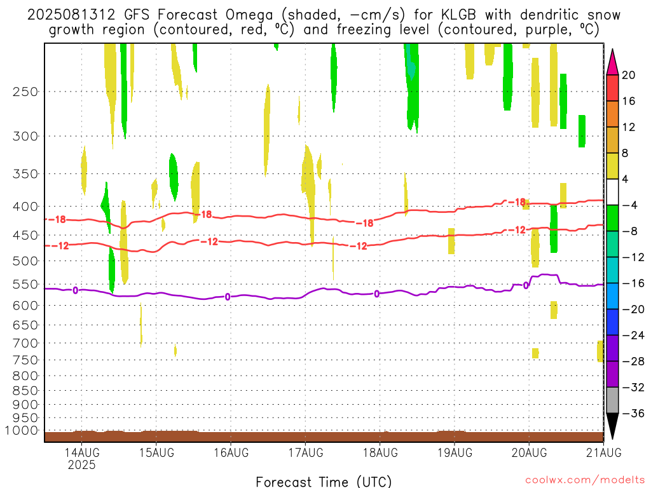Click the title's second line about freezing level
The image size is (651, 488).
pyautogui.click(x=324, y=30)
